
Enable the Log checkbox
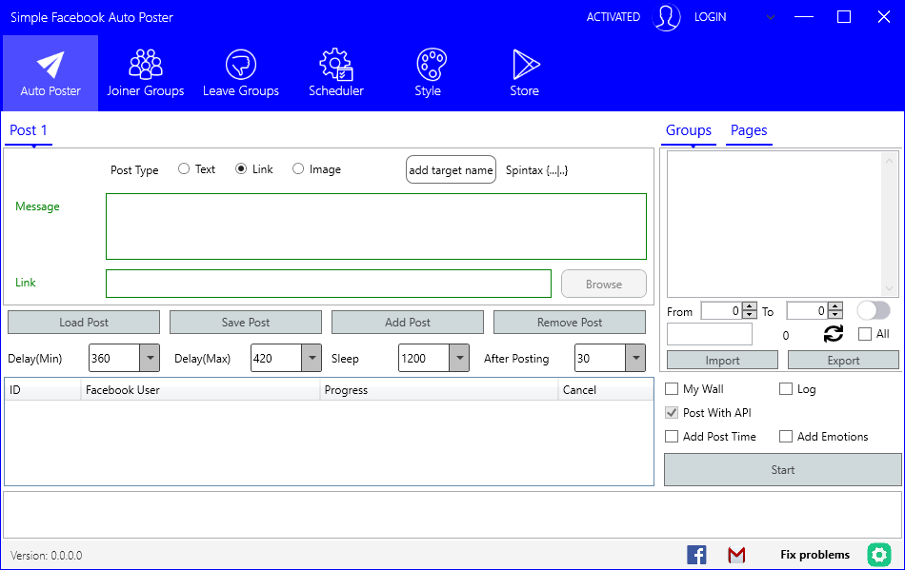pos(786,389)
